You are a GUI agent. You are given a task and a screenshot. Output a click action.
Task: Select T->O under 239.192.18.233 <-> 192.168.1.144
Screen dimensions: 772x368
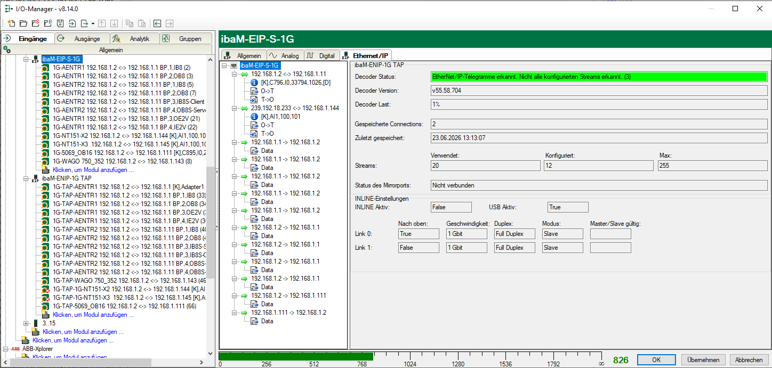click(x=267, y=134)
